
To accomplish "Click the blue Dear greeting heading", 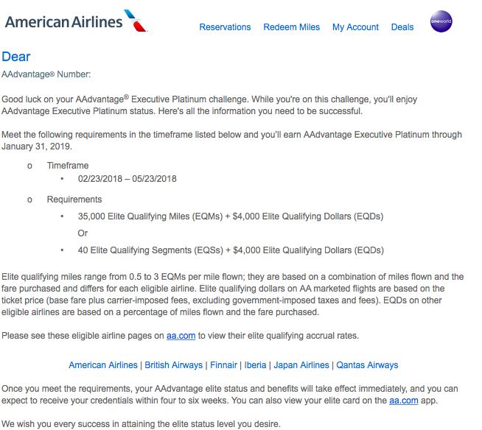I will point(16,57).
